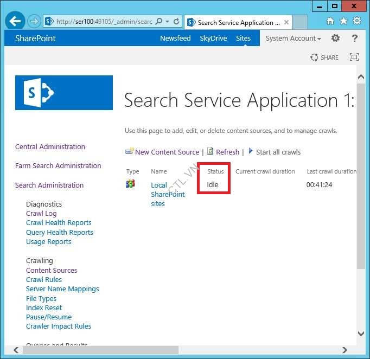Open browser favorites star icon
370x359 pixels.
(x=343, y=21)
